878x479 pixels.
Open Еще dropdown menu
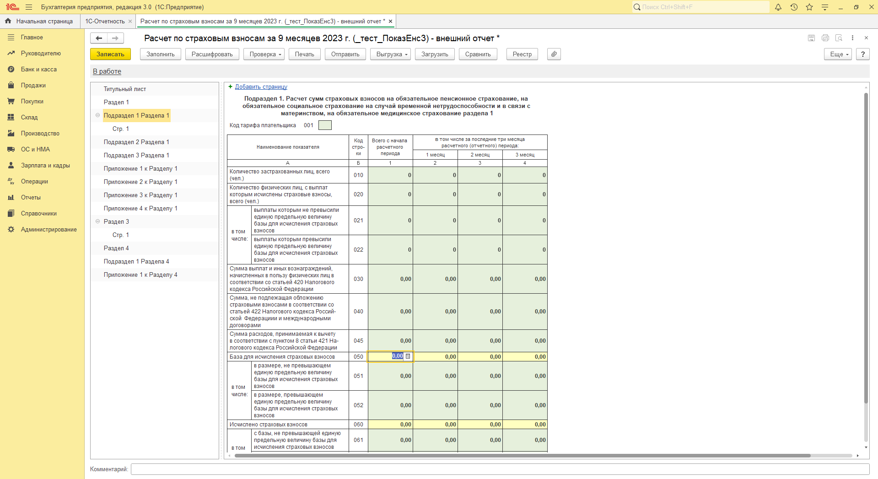[838, 54]
